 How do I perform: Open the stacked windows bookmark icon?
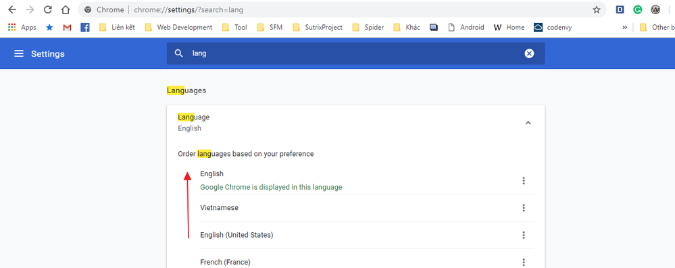[x=434, y=27]
